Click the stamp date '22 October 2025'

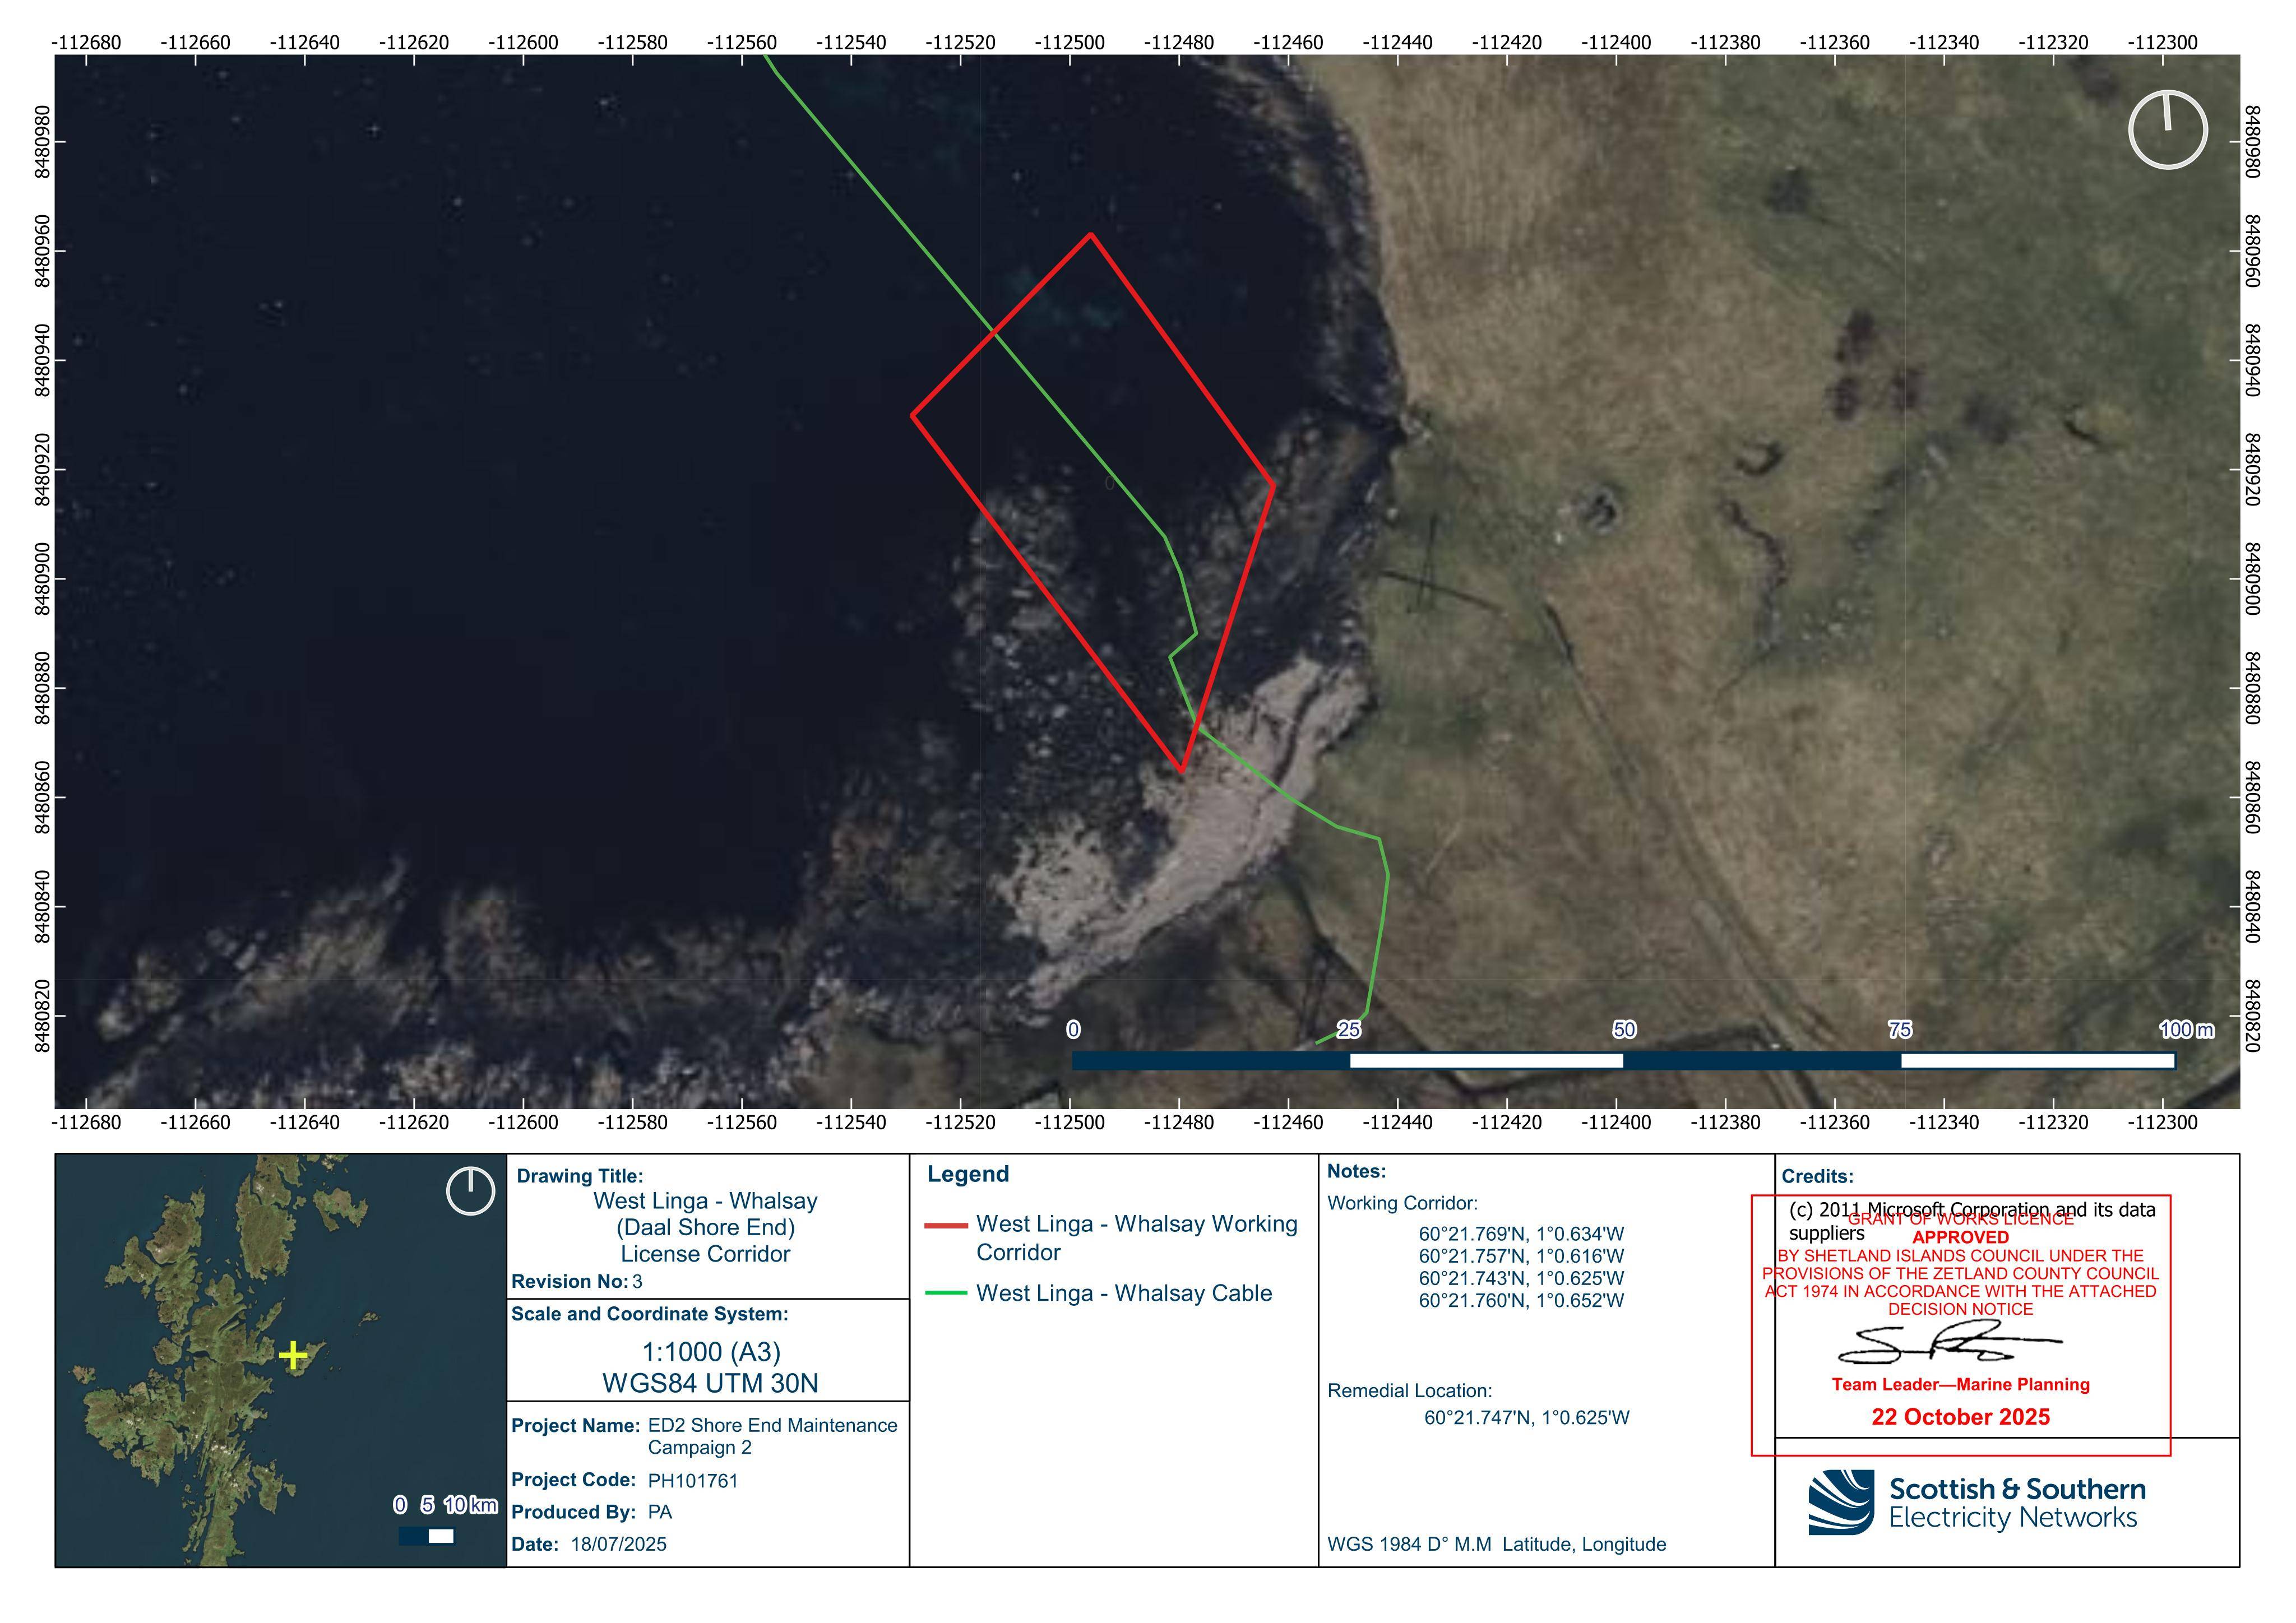click(1961, 1417)
